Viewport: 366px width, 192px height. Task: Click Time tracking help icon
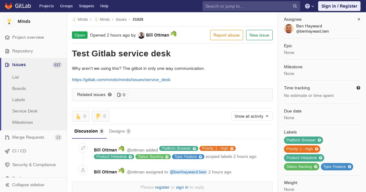(x=358, y=88)
